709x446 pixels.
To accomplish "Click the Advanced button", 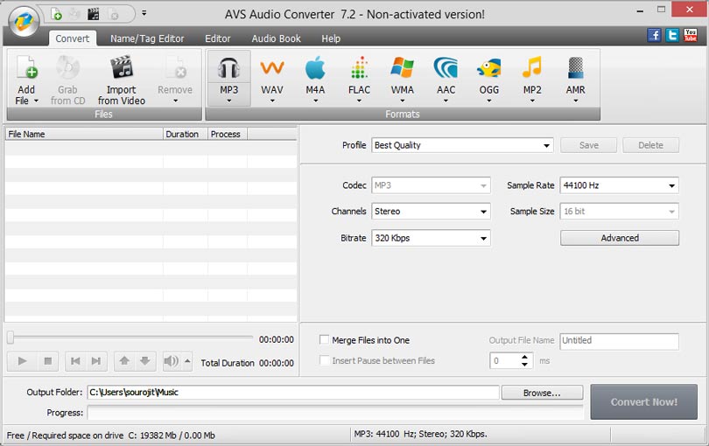I will pos(620,238).
